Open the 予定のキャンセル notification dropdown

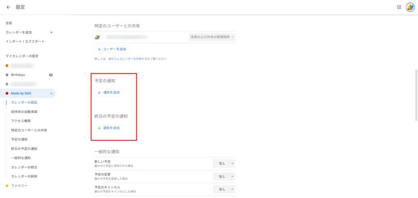(x=224, y=189)
